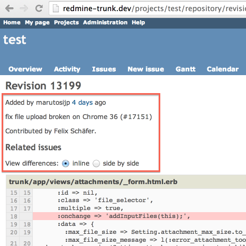The image size is (246, 246).
Task: Select side by side differences view
Action: click(x=96, y=163)
